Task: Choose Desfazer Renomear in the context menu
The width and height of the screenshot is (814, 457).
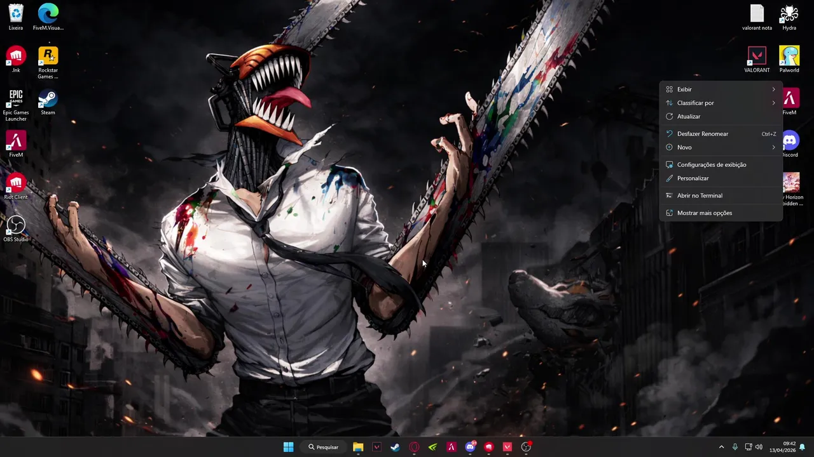Action: (x=721, y=134)
